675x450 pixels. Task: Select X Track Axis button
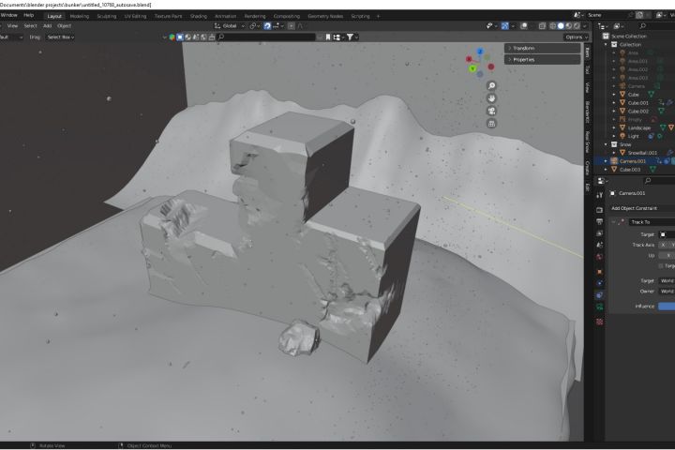663,245
